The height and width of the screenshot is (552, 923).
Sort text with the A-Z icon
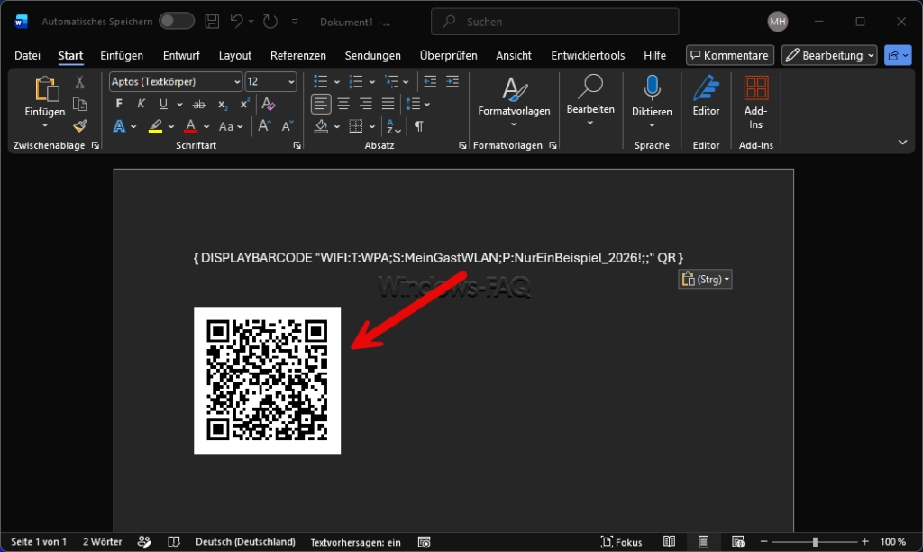click(x=394, y=126)
